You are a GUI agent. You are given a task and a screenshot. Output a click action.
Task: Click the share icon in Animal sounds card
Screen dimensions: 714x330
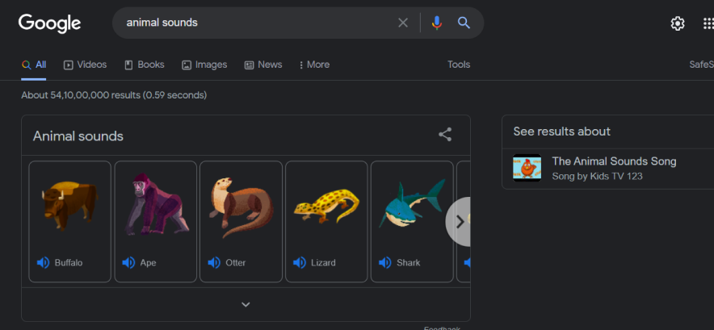445,135
